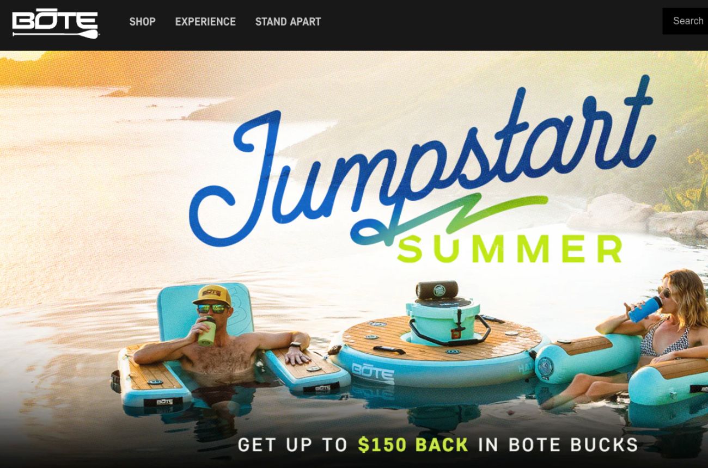Click the man's yellow cap
The height and width of the screenshot is (468, 708).
(211, 294)
